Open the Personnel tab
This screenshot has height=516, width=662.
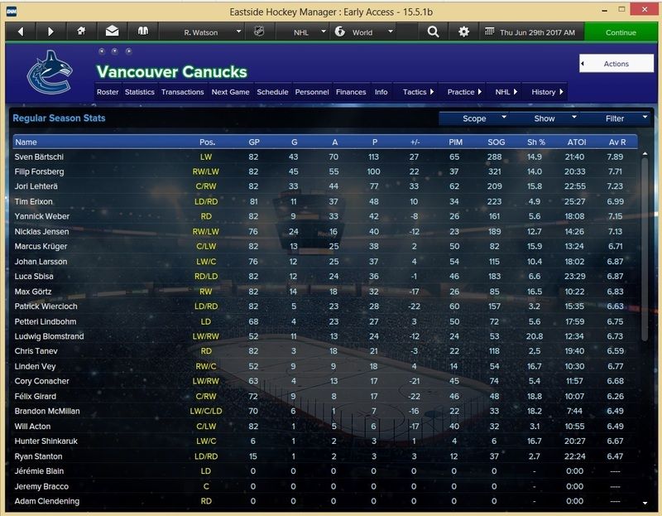tap(312, 92)
